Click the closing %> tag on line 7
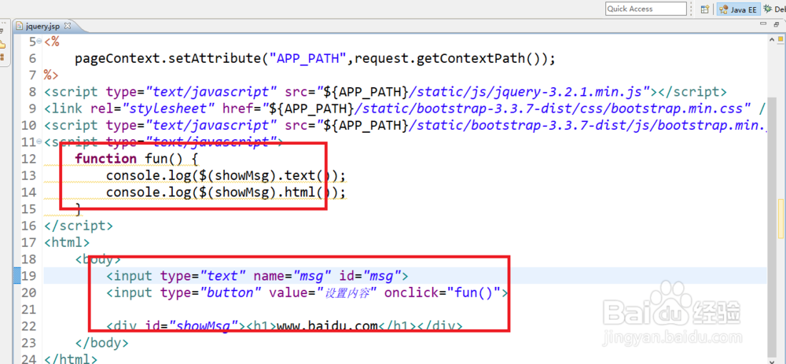 pyautogui.click(x=51, y=75)
